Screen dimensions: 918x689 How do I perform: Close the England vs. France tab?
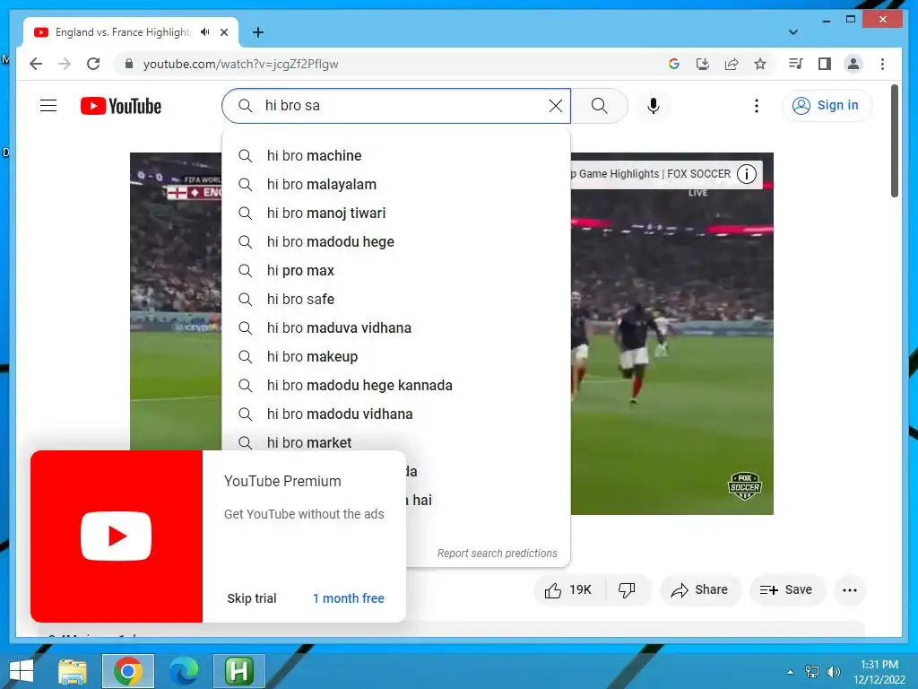pos(224,32)
